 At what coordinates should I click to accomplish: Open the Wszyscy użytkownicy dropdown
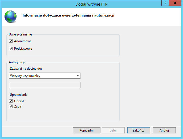coord(45,76)
